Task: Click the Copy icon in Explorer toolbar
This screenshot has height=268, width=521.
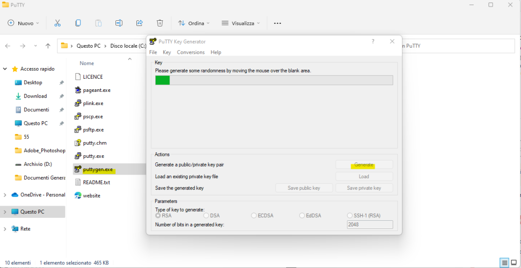Action: pos(78,23)
